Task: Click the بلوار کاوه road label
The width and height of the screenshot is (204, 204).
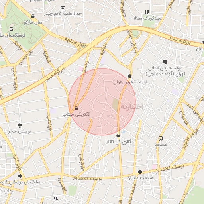Action: [17, 162]
